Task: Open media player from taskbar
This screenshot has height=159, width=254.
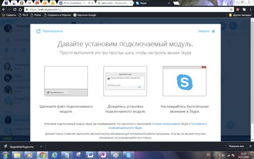Action: click(x=29, y=155)
